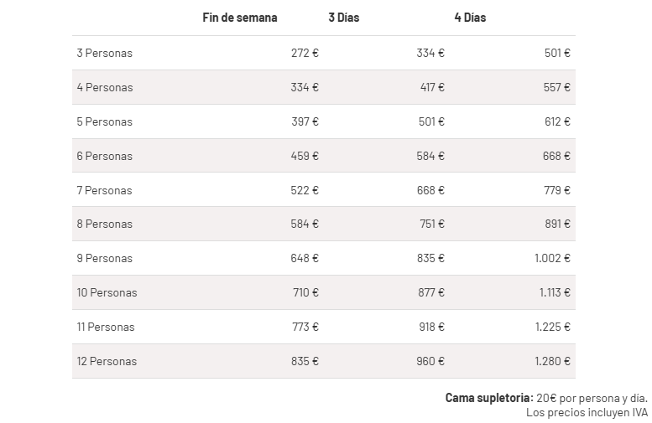Screen dimensions: 652x423
Task: Click the '4 Personas' row label
Action: (105, 88)
